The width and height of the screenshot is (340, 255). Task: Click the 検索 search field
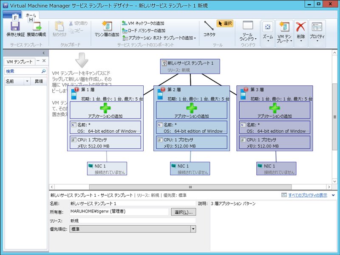pos(23,71)
